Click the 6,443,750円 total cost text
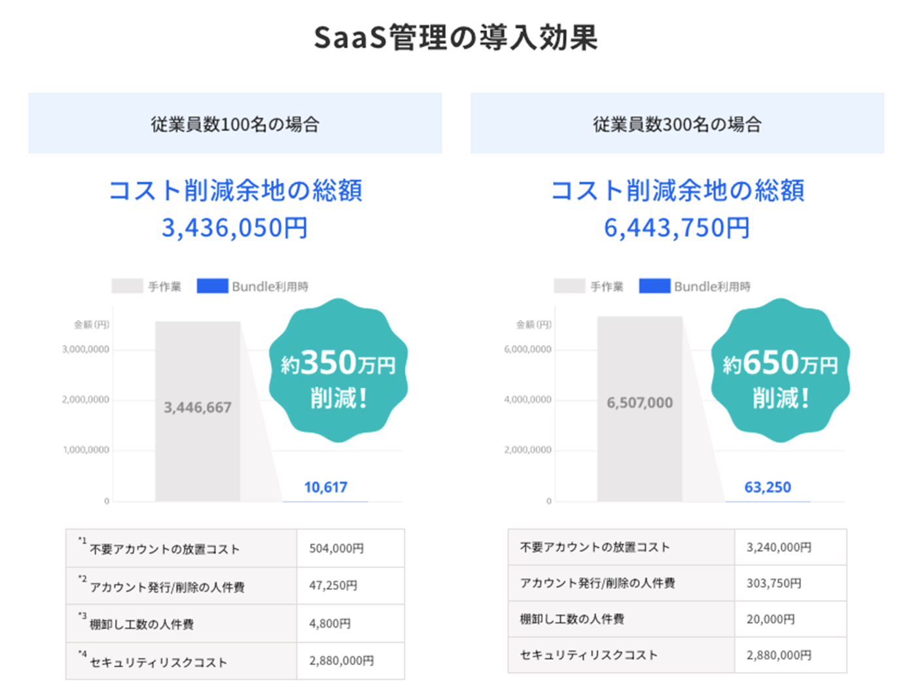903x692 pixels. (677, 228)
